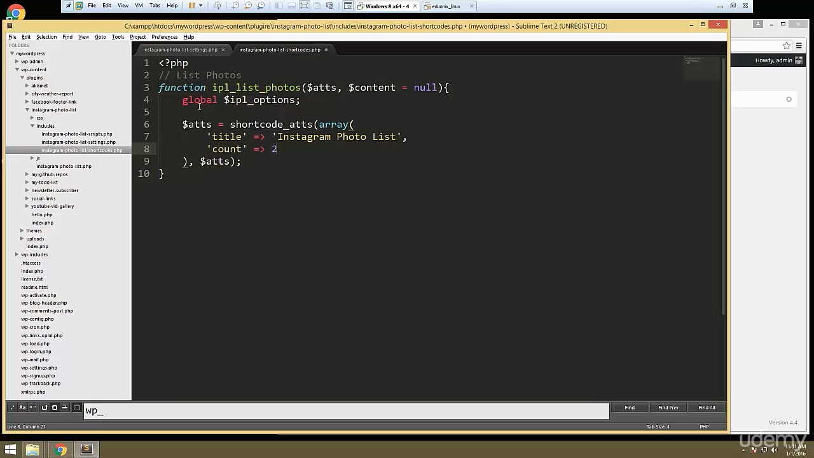The width and height of the screenshot is (814, 458).
Task: Switch to eduonix_linux VM tab
Action: click(446, 6)
